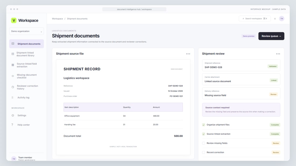Click the Shipment documents breadcrumb
The width and height of the screenshot is (296, 166).
(77, 19)
